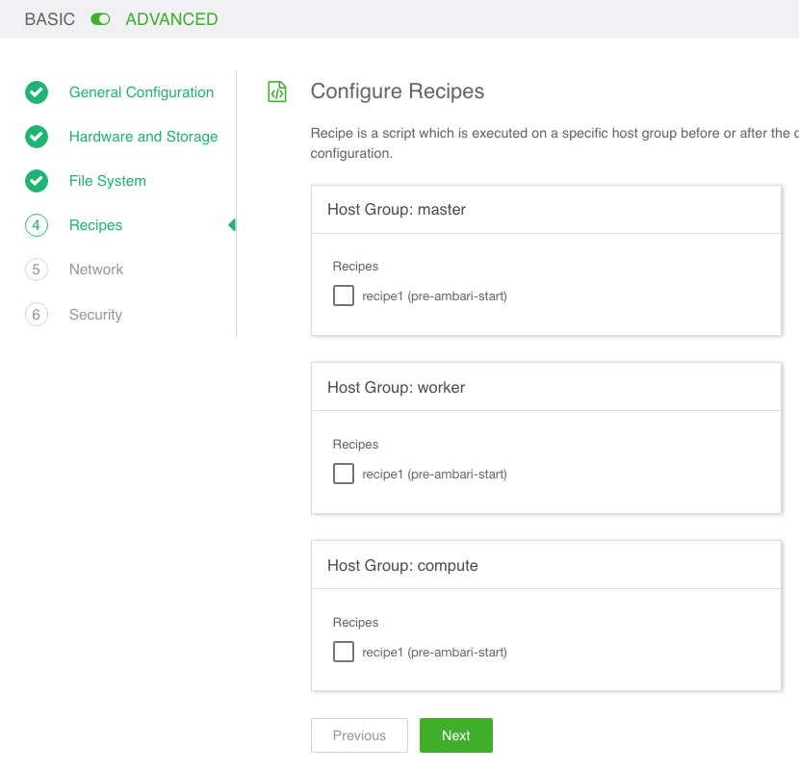Image resolution: width=799 pixels, height=771 pixels.
Task: Click the File System checkmark icon
Action: pyautogui.click(x=37, y=181)
